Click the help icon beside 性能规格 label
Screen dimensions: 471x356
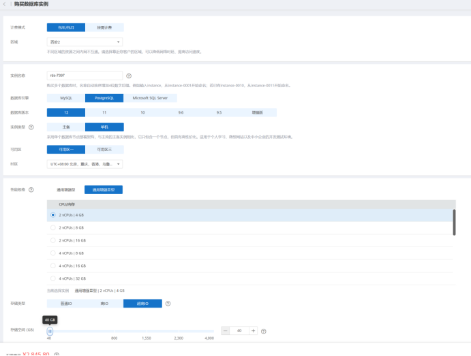pos(31,189)
